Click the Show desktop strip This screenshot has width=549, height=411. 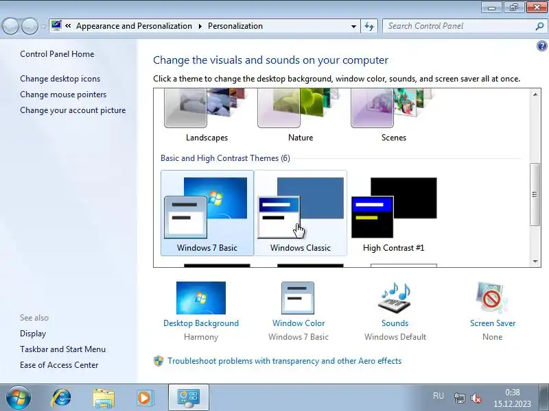544,398
